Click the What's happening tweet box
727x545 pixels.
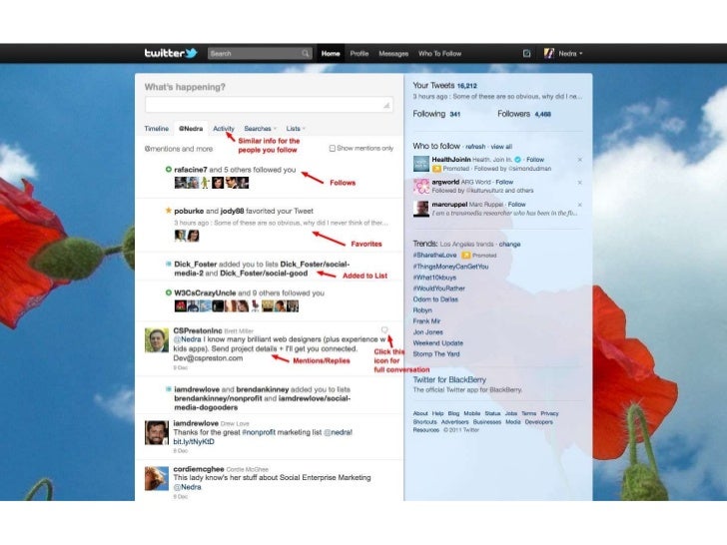(x=269, y=105)
